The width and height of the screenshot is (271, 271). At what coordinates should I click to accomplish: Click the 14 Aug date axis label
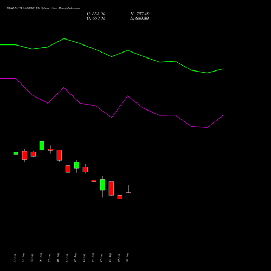point(93,257)
